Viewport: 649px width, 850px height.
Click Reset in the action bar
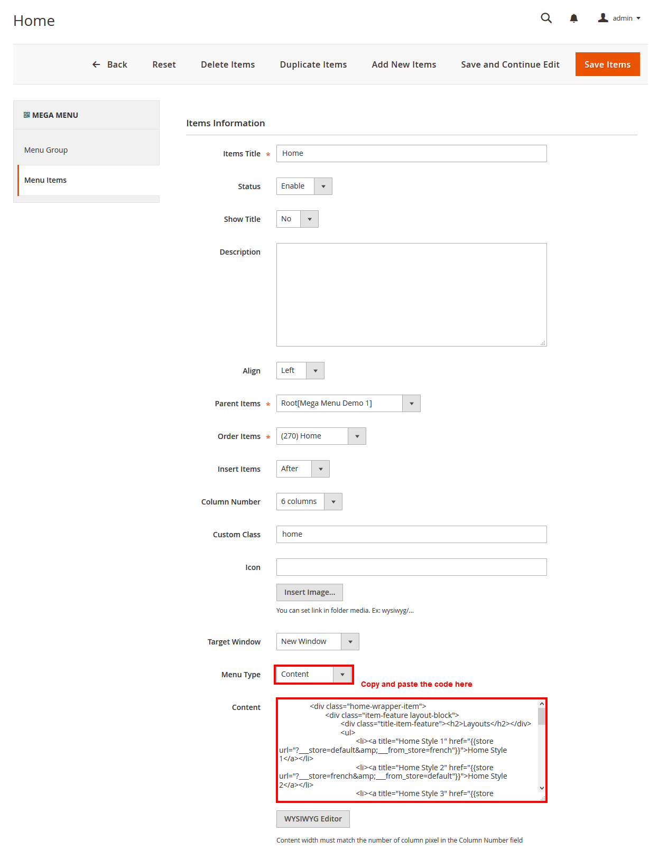coord(164,64)
